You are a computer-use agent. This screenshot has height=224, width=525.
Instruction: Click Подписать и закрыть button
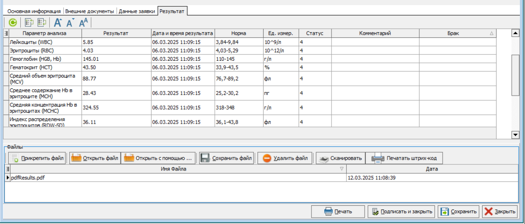(x=401, y=211)
